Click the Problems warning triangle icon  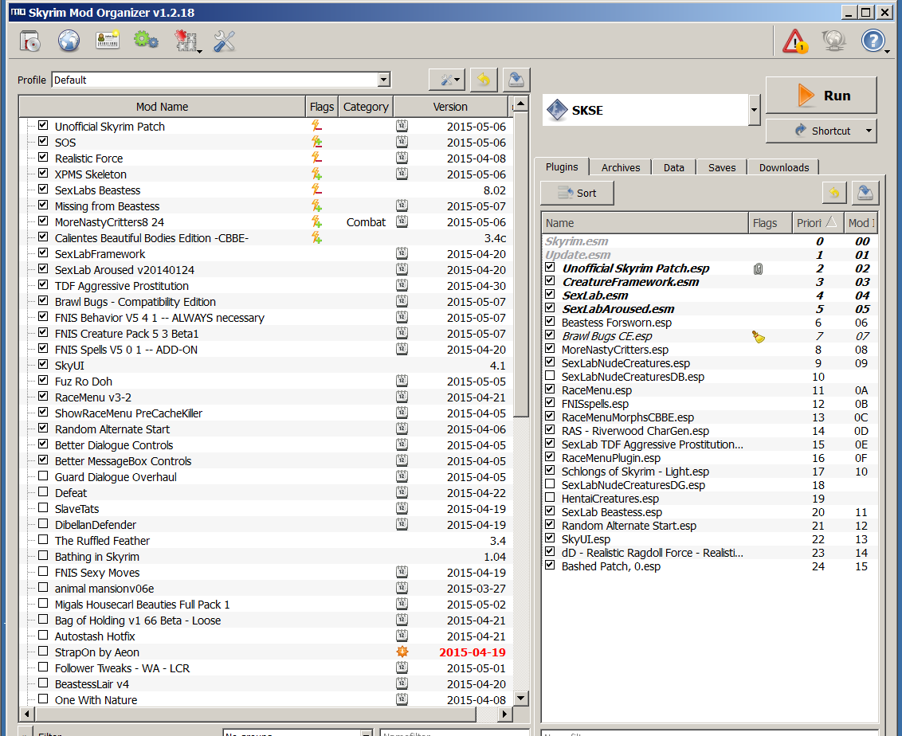click(x=794, y=41)
